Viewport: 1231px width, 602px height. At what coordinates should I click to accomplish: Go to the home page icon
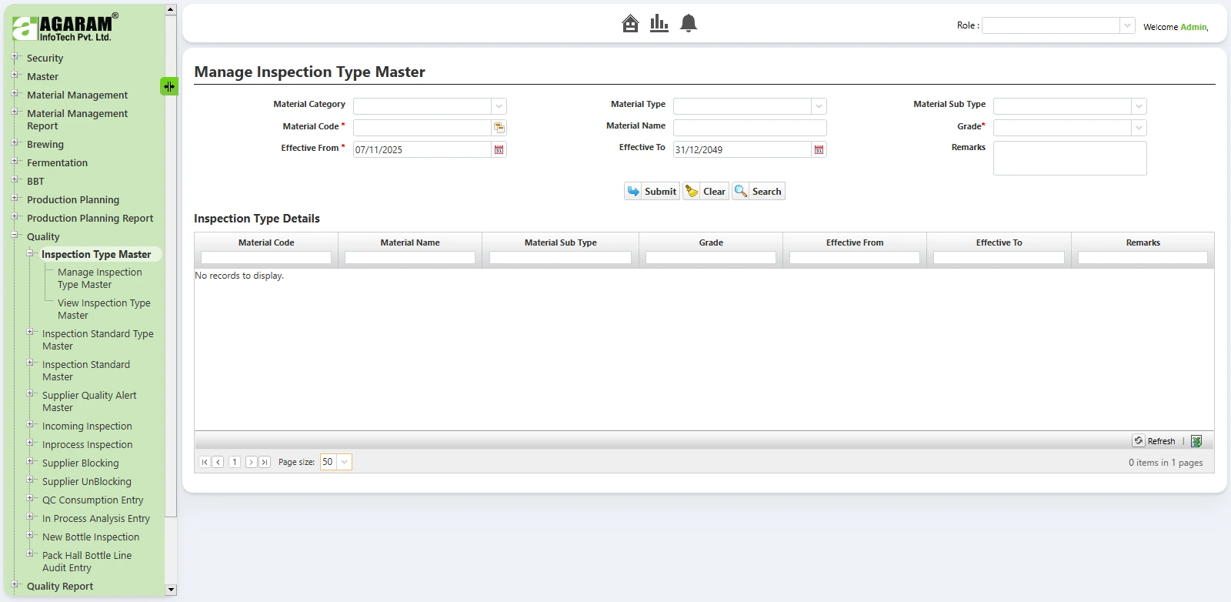tap(630, 24)
